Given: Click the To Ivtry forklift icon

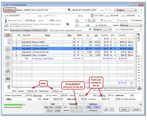Looking at the screenshot, I should [8, 78].
